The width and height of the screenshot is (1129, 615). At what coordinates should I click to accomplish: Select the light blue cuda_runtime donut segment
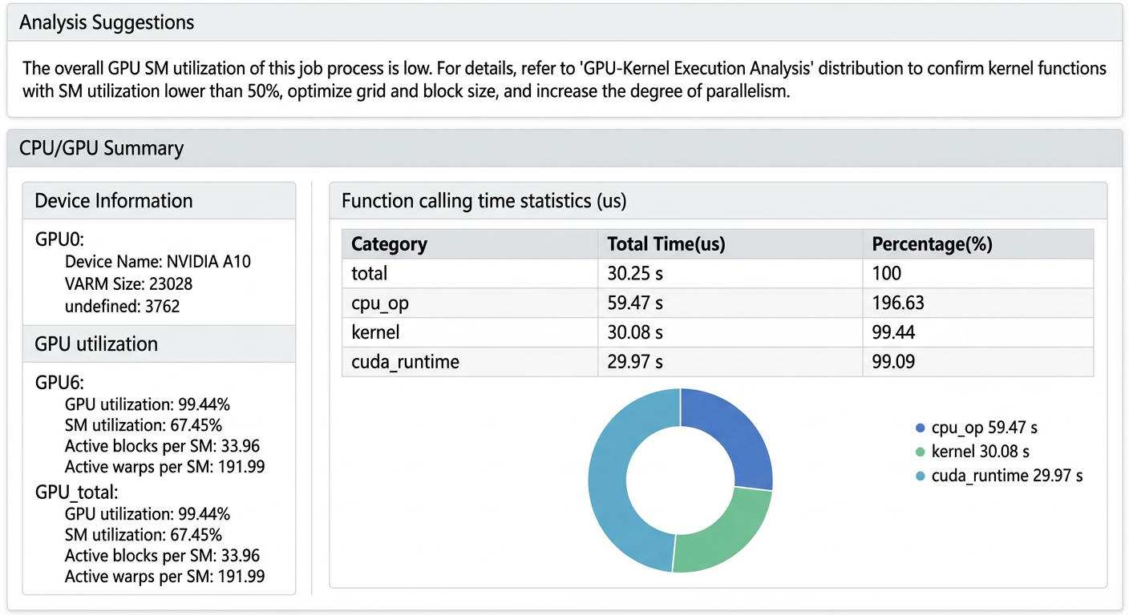click(x=617, y=480)
